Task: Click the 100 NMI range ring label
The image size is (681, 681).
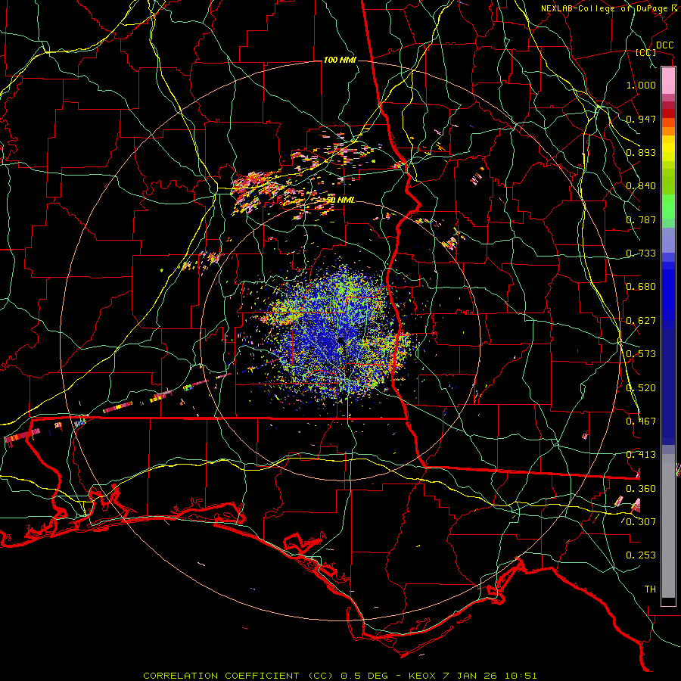Action: pos(340,60)
